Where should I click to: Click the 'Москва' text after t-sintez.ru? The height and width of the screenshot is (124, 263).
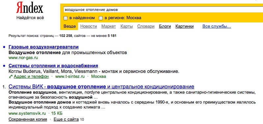pos(99,77)
